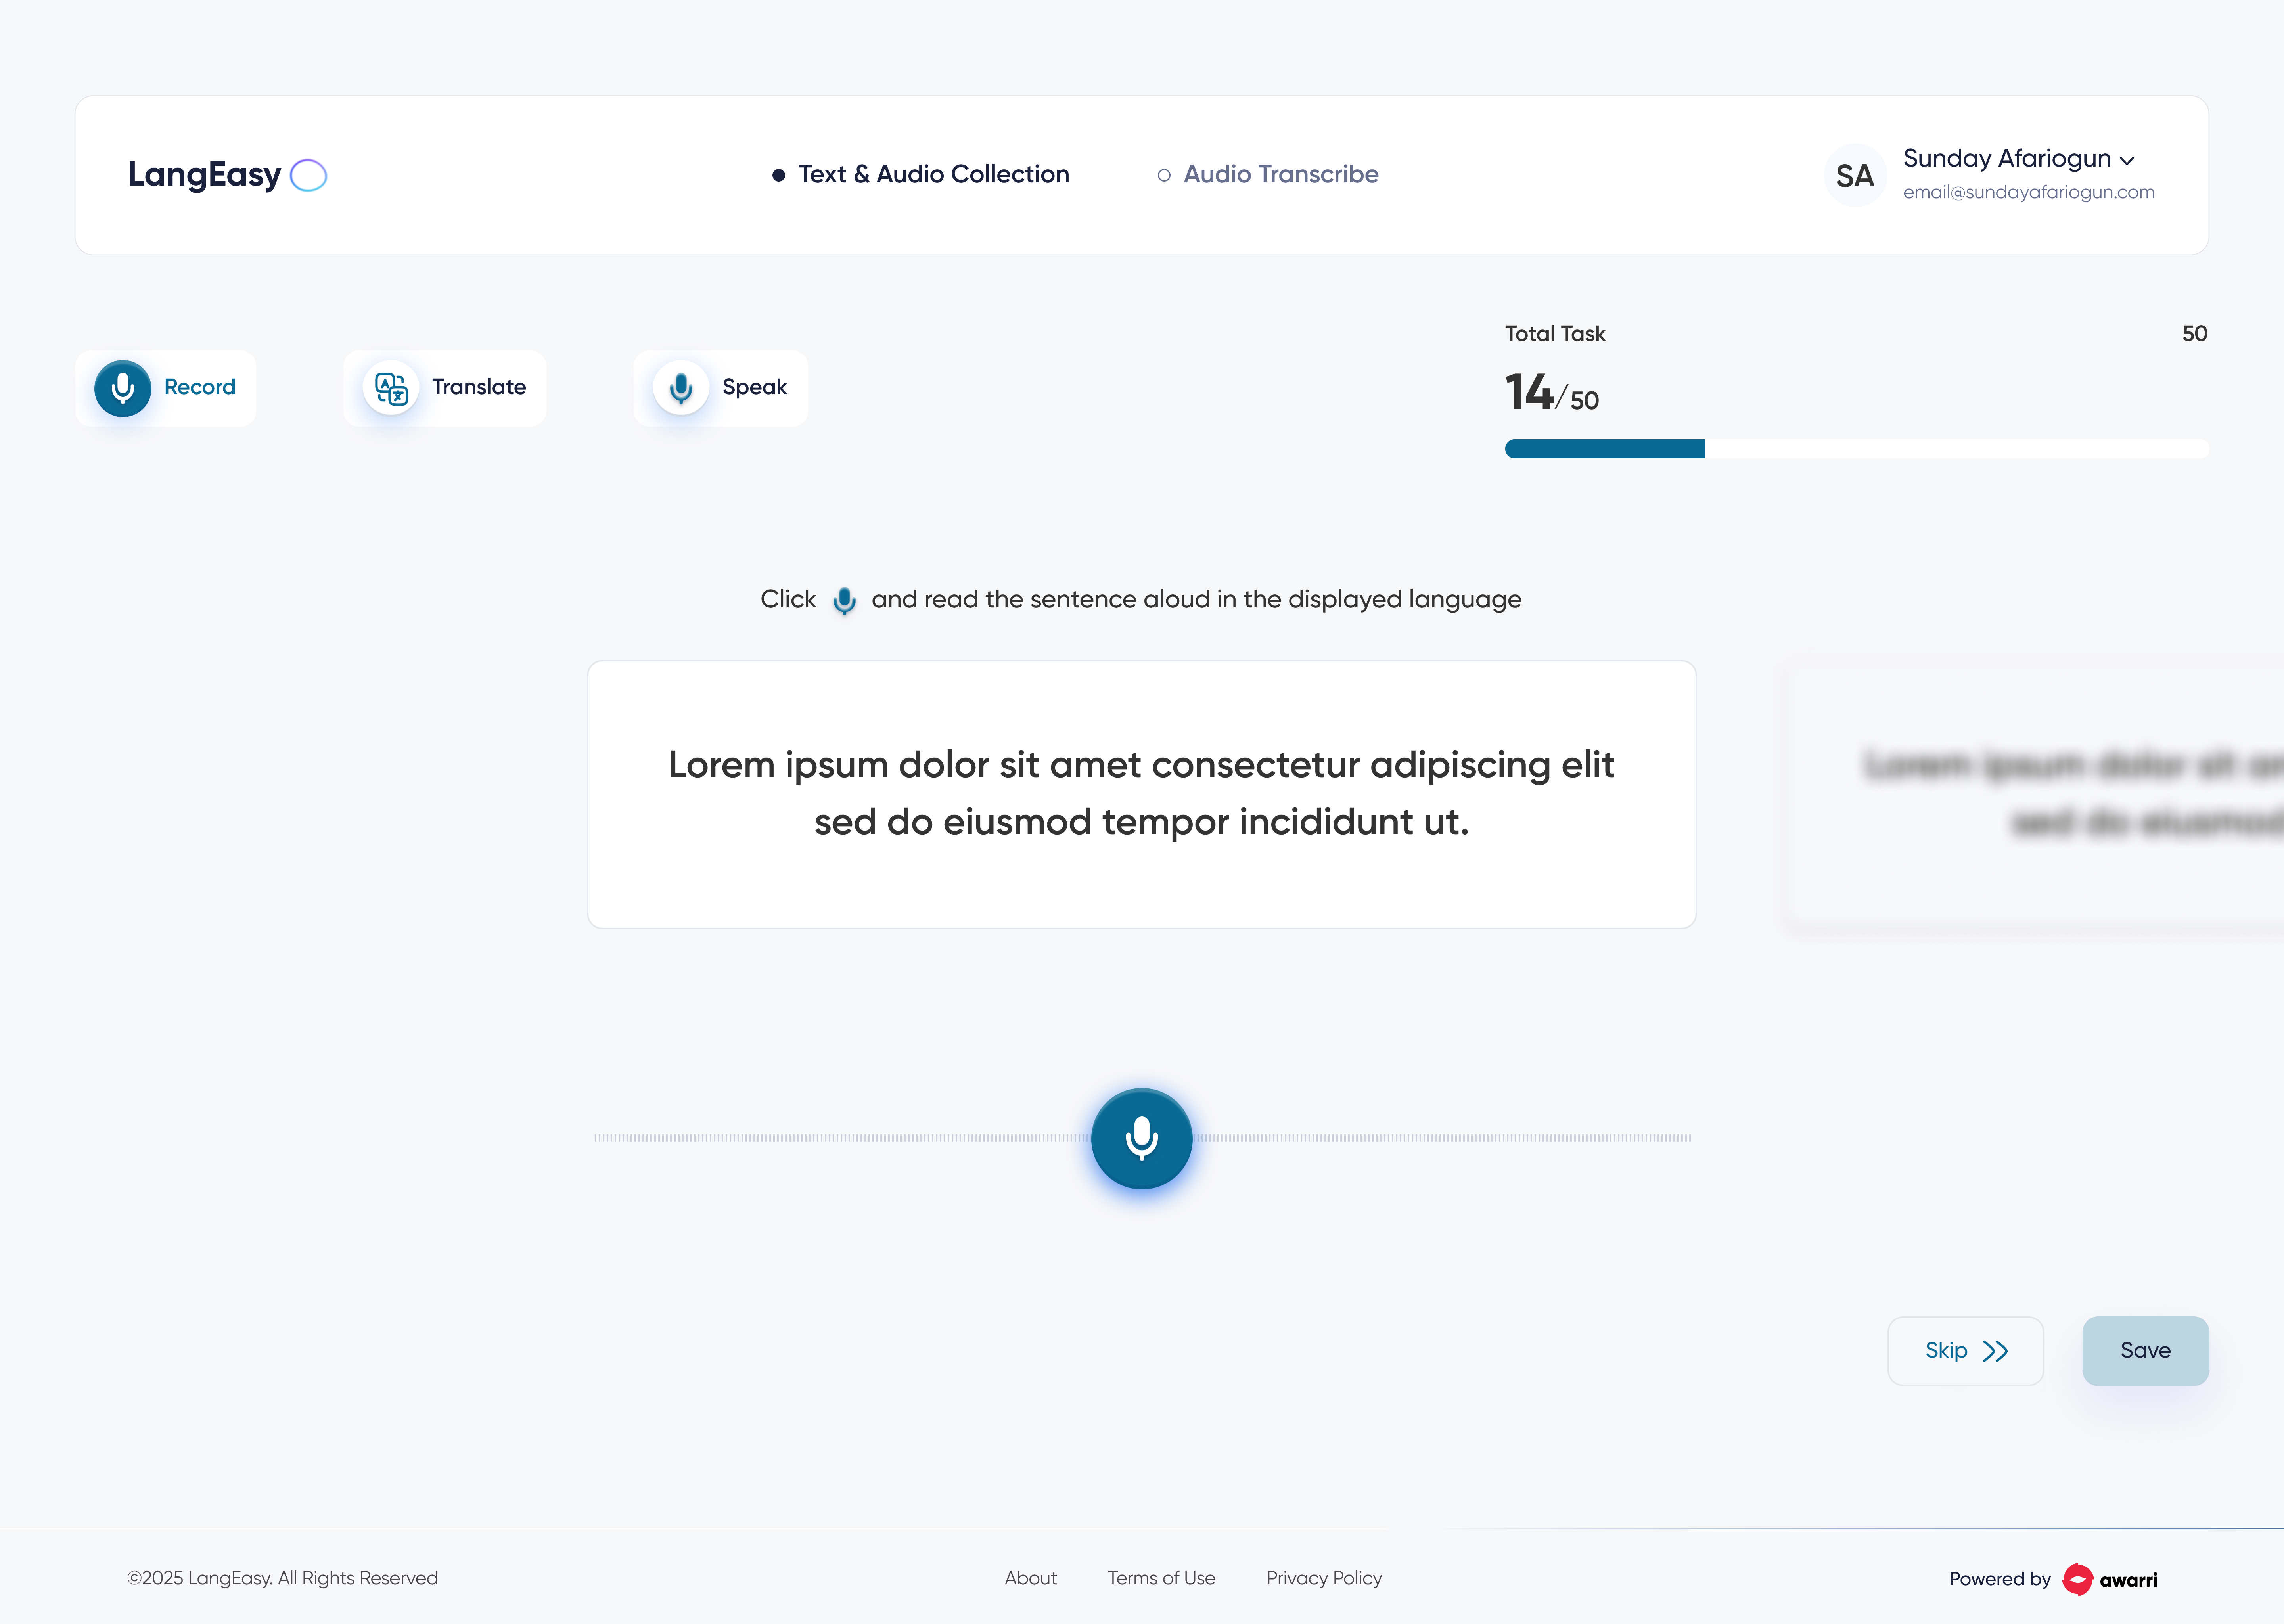Screen dimensions: 2284x1624
Task: Click the Record mode microphone icon
Action: click(122, 388)
